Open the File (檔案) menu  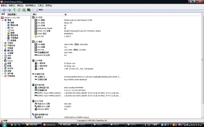[x=4, y=5]
